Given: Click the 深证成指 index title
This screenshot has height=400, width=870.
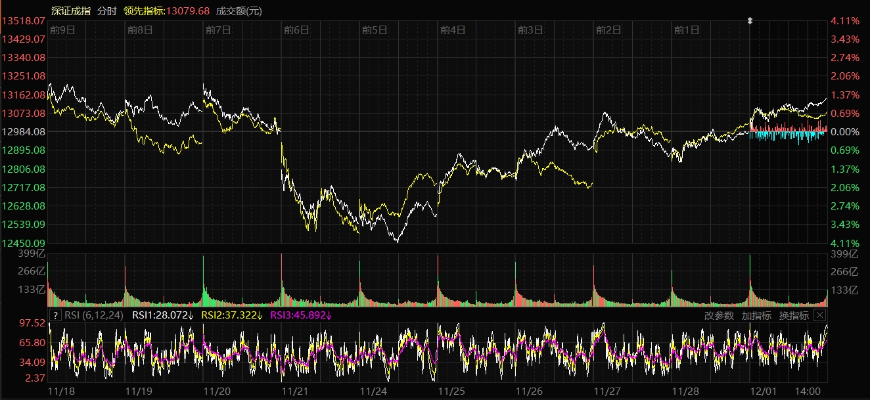Looking at the screenshot, I should click(71, 11).
